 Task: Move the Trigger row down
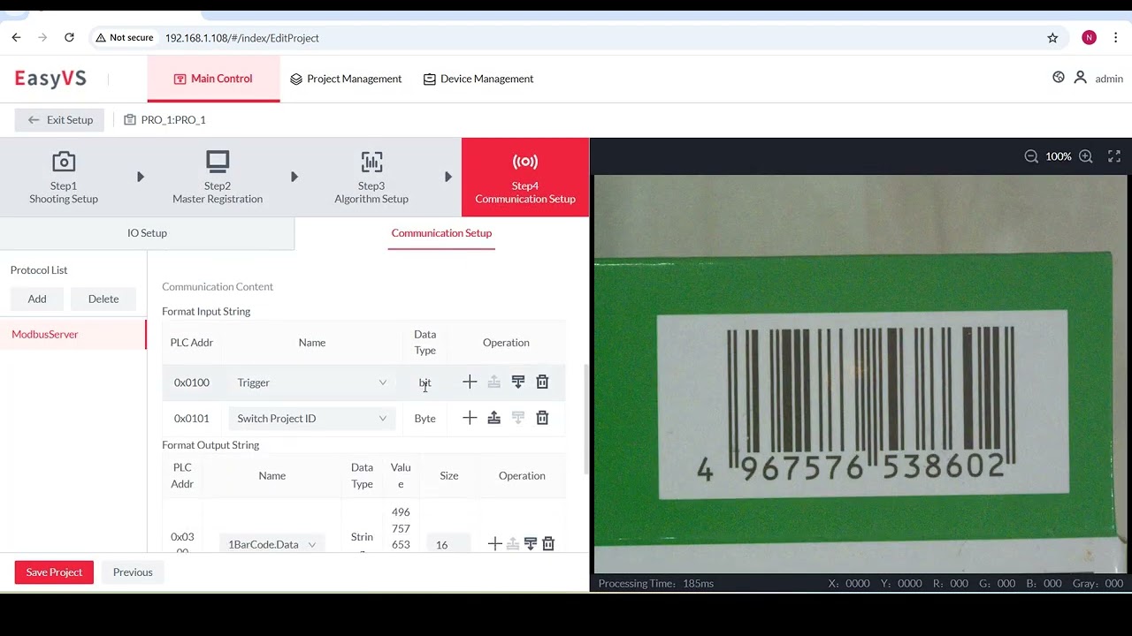point(518,382)
